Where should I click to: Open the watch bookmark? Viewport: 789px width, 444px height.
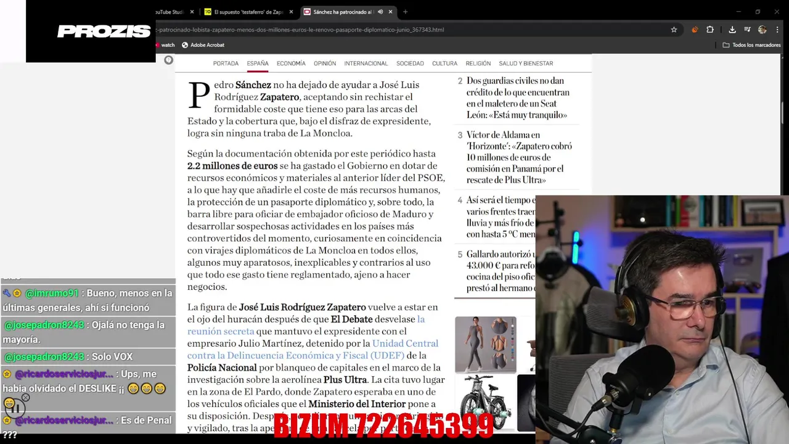click(x=165, y=45)
